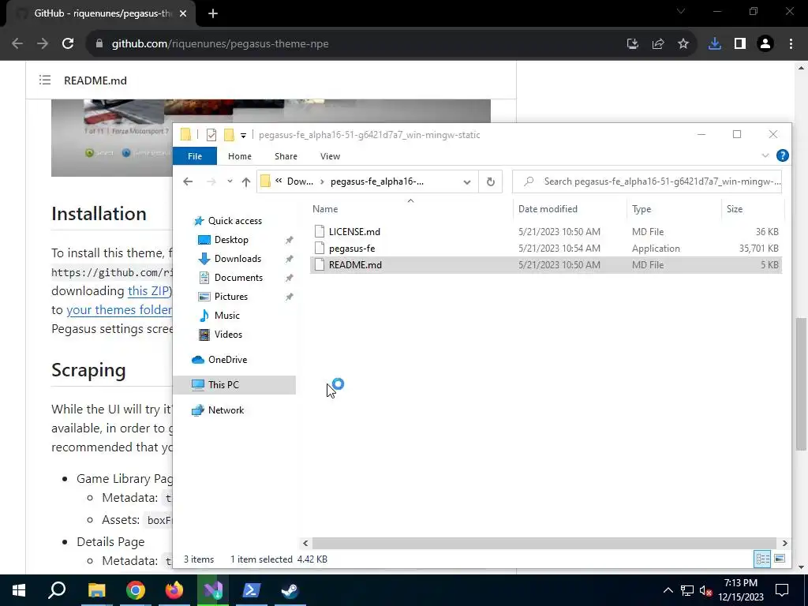The image size is (808, 606).
Task: Open Chrome three-dot menu
Action: pos(791,44)
